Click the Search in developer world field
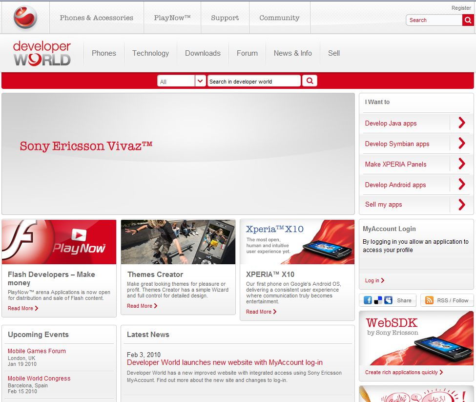Screen dimensions: 476x402 254,81
